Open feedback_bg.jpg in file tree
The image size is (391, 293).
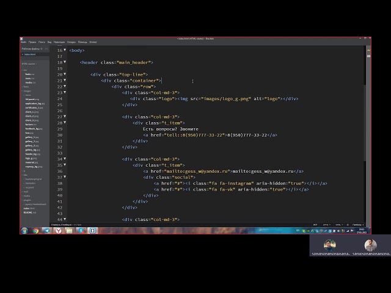[x=34, y=129]
